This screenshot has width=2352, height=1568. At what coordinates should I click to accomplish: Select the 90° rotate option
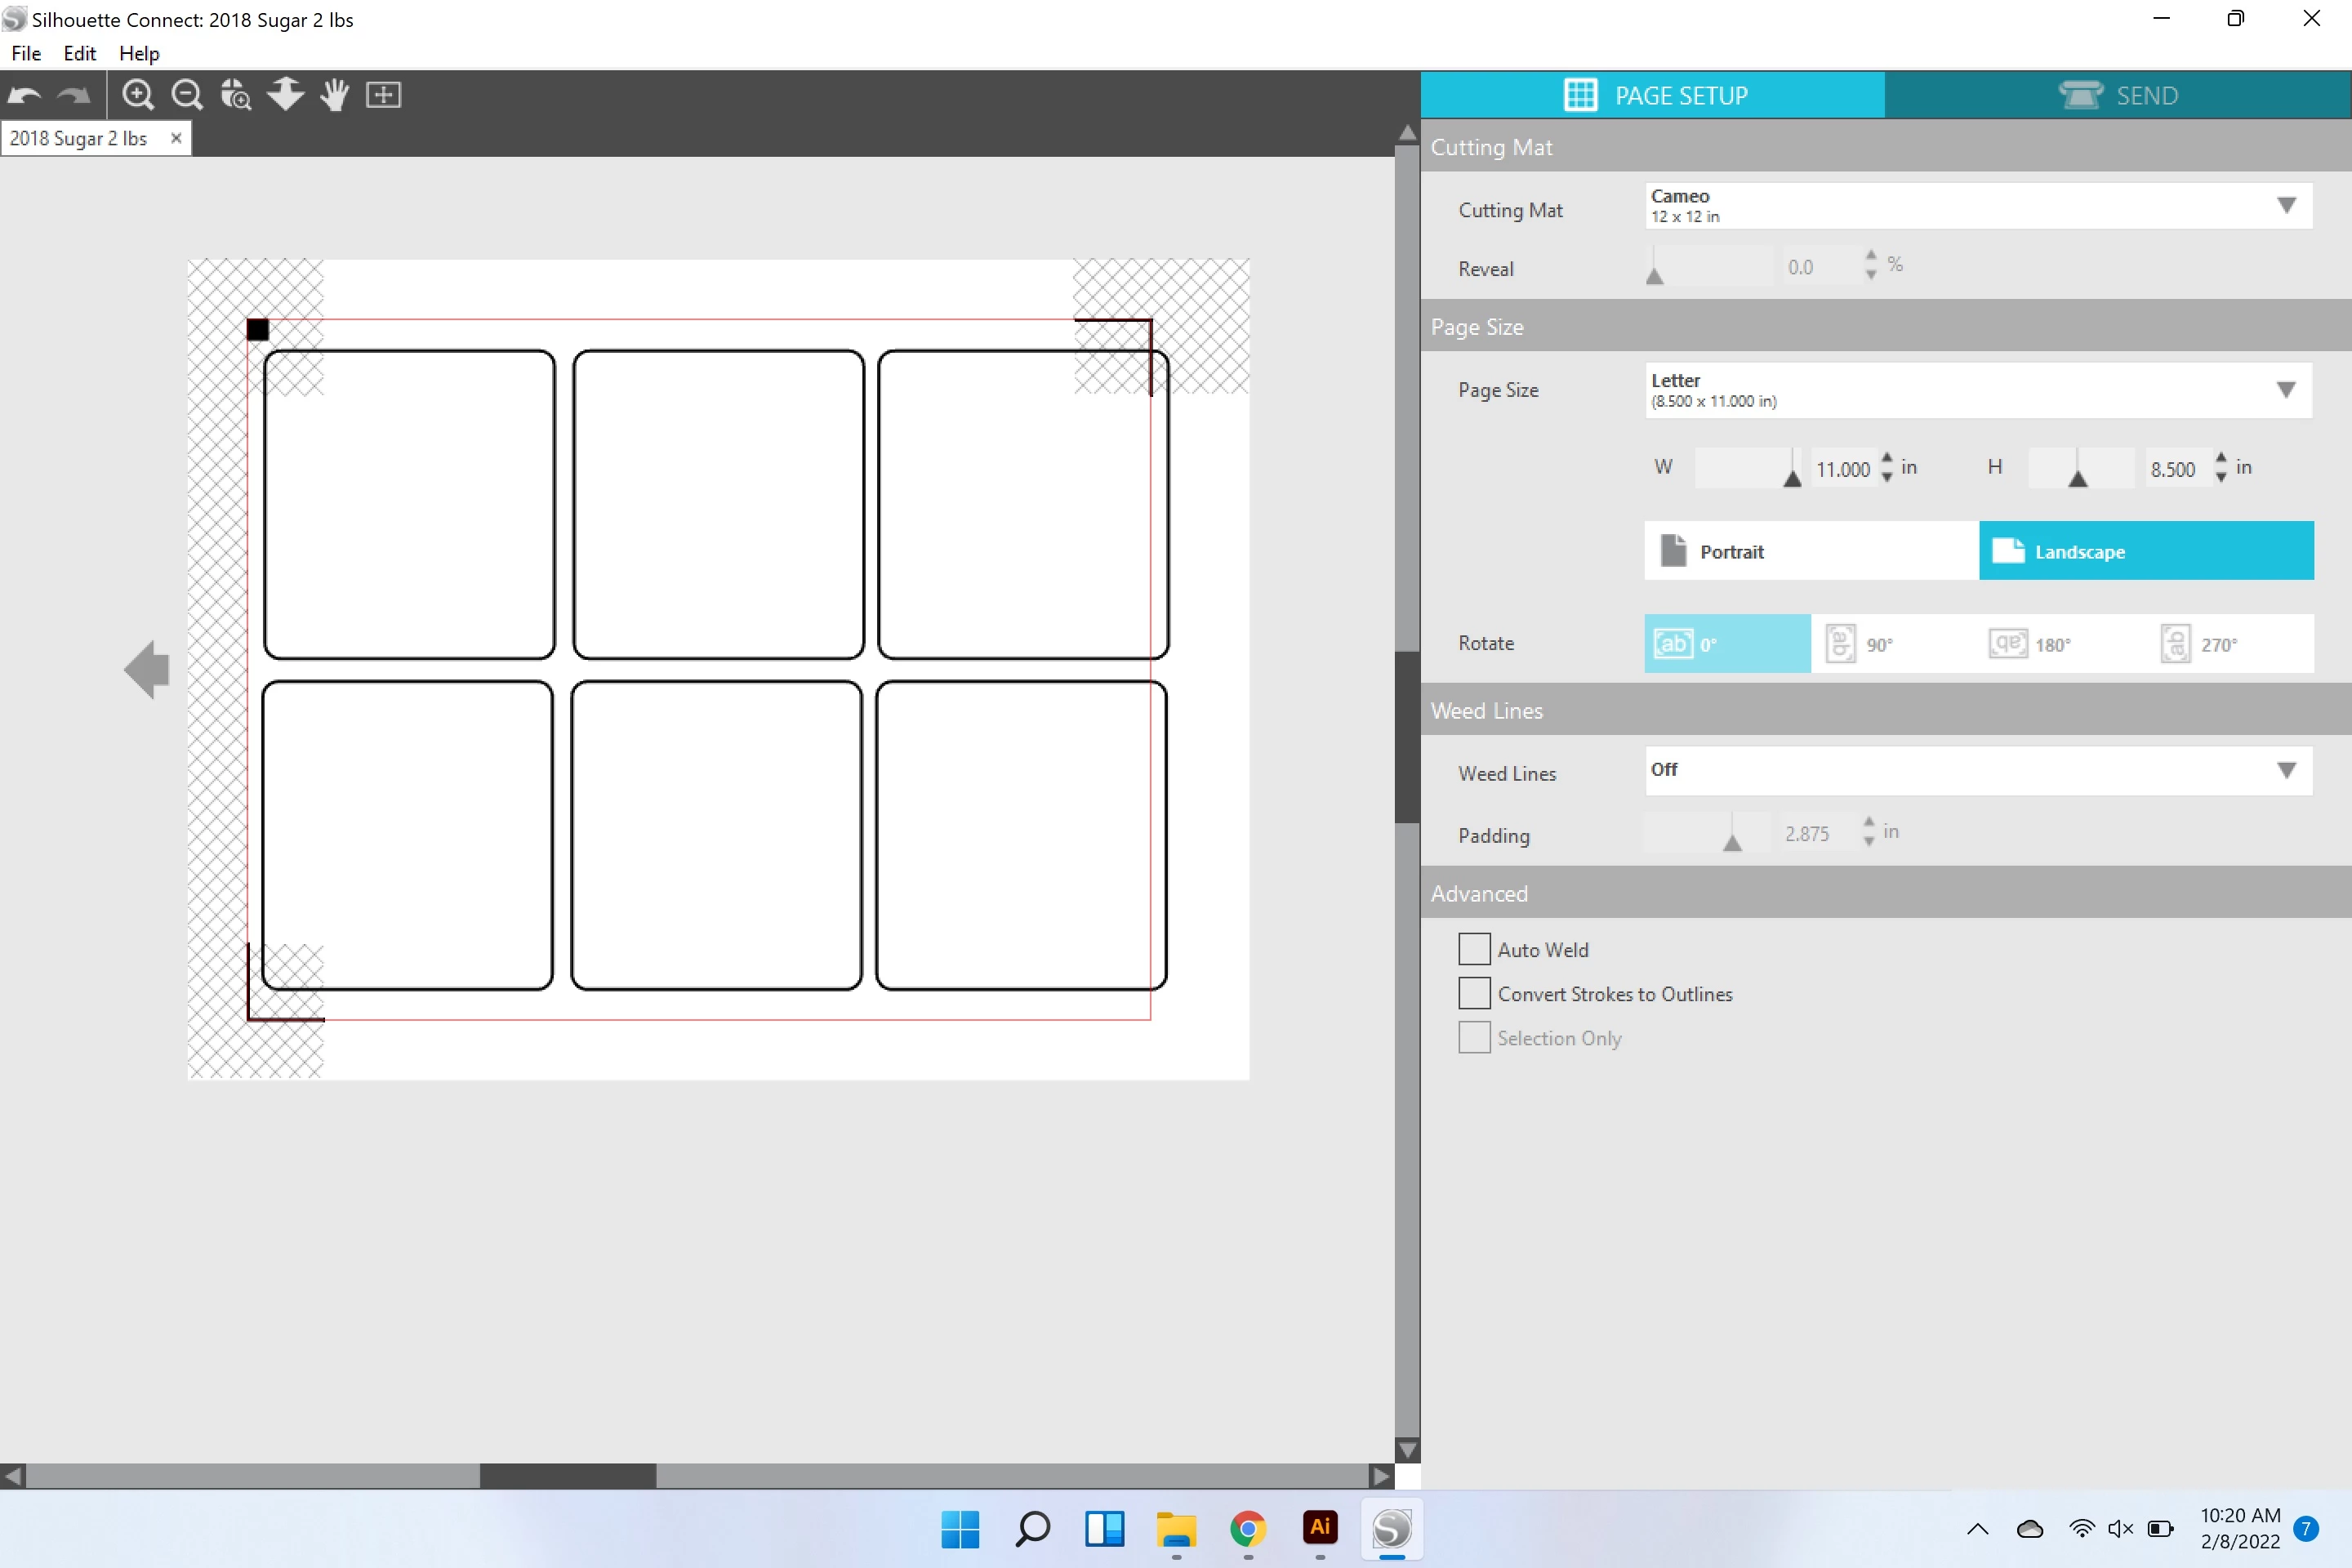1860,644
